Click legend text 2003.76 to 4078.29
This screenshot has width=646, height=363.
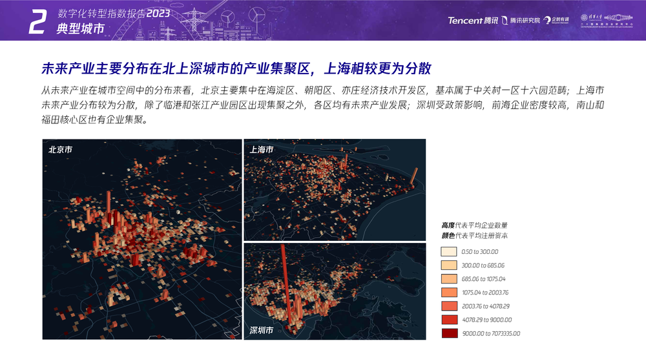point(486,306)
